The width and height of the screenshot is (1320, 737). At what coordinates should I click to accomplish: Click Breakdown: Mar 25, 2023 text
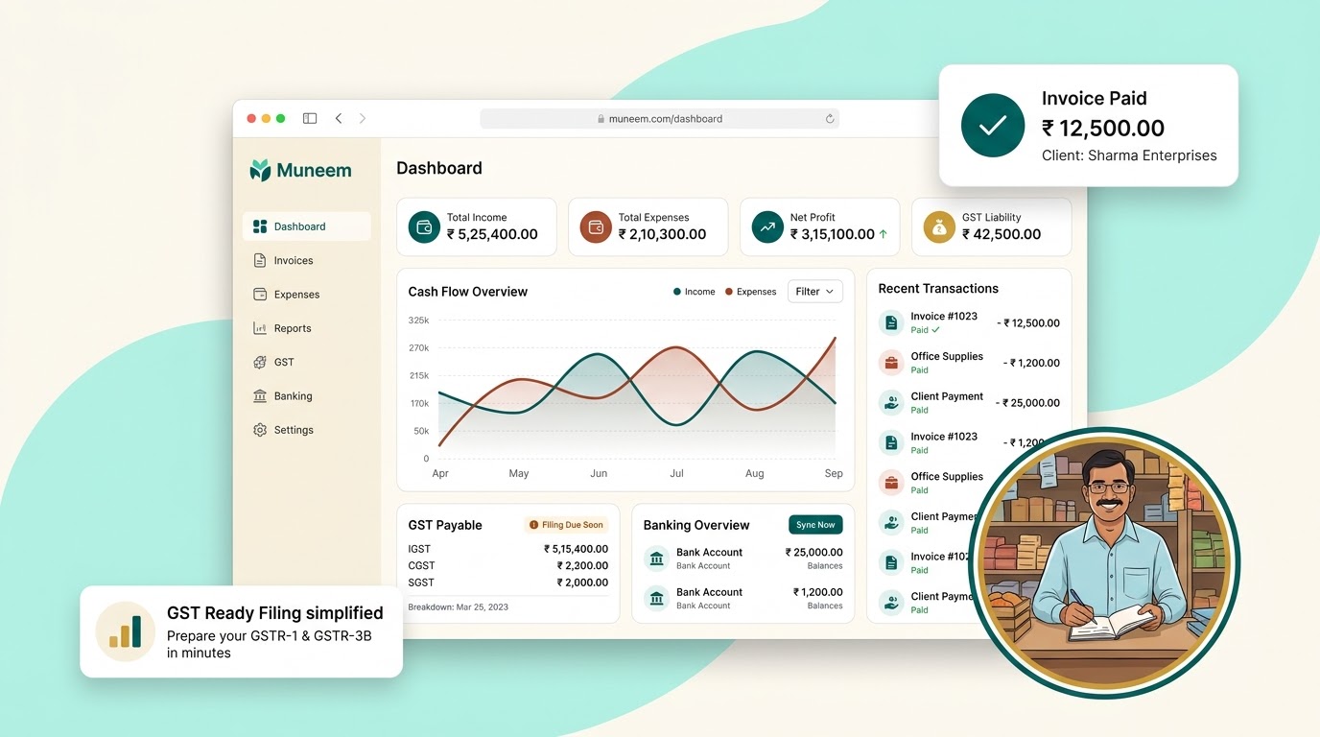tap(459, 606)
